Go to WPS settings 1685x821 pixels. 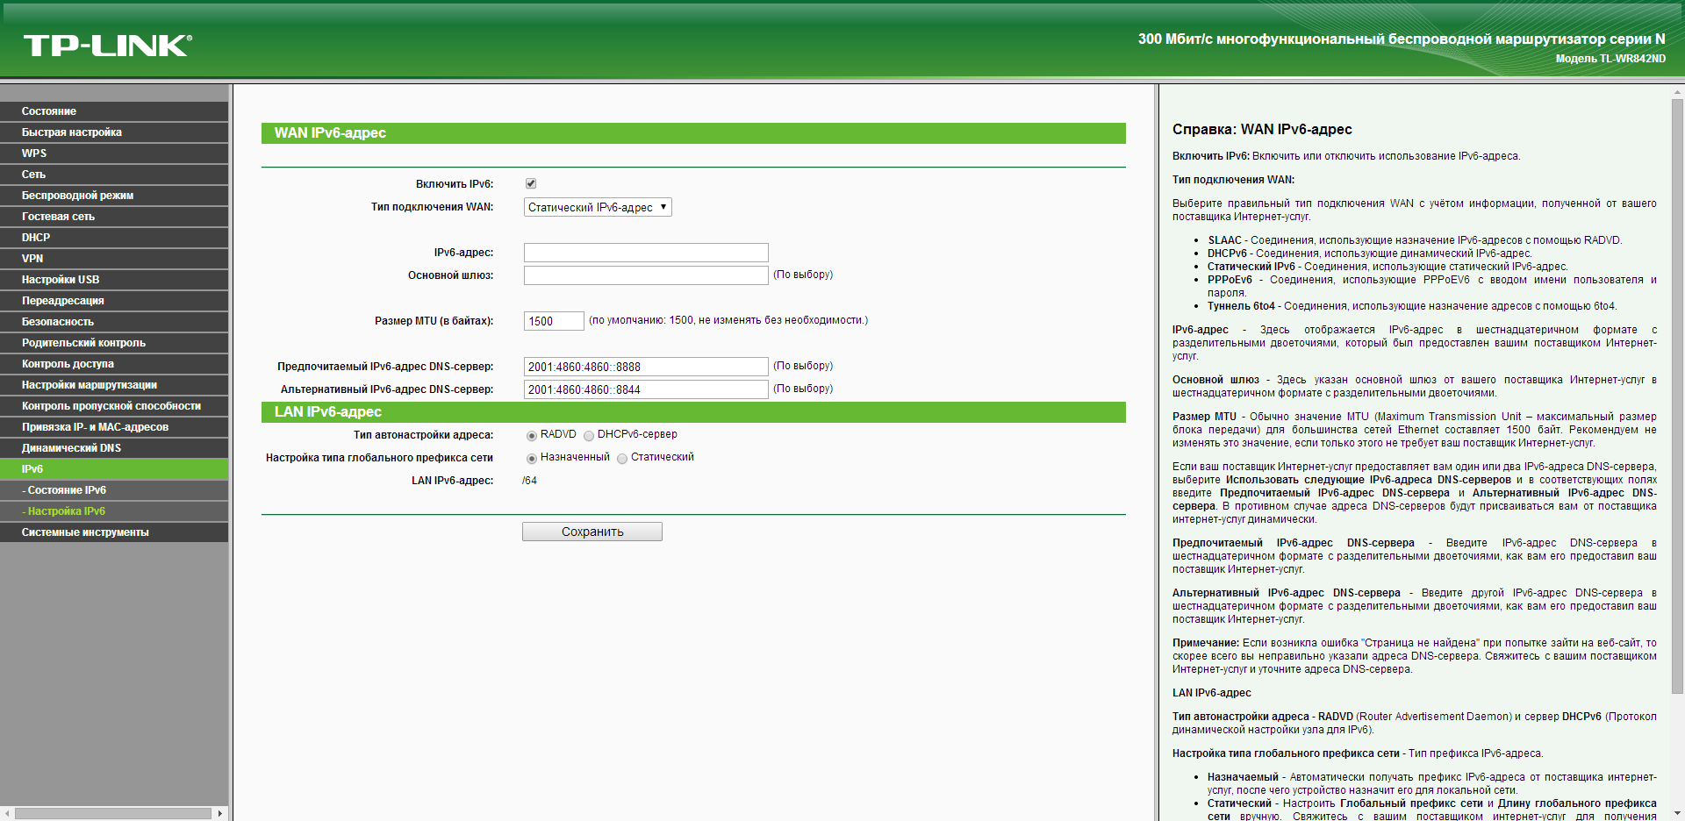114,153
